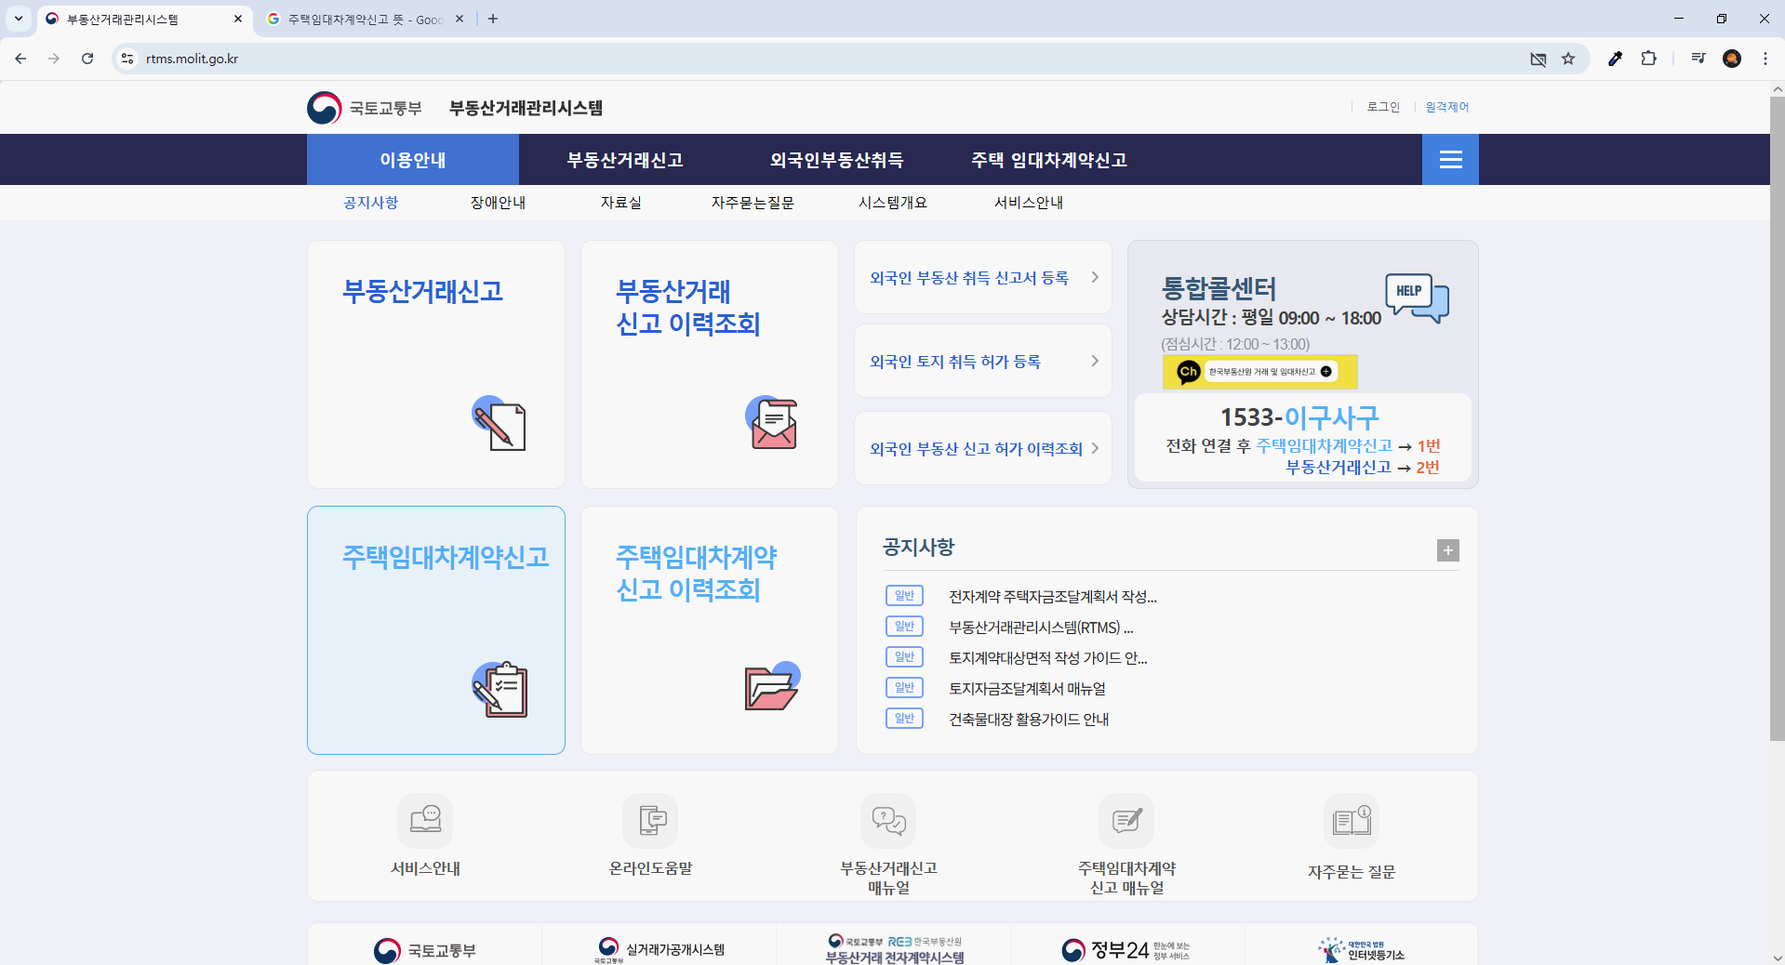This screenshot has width=1785, height=965.
Task: Click the 로그인 link
Action: pyautogui.click(x=1382, y=107)
